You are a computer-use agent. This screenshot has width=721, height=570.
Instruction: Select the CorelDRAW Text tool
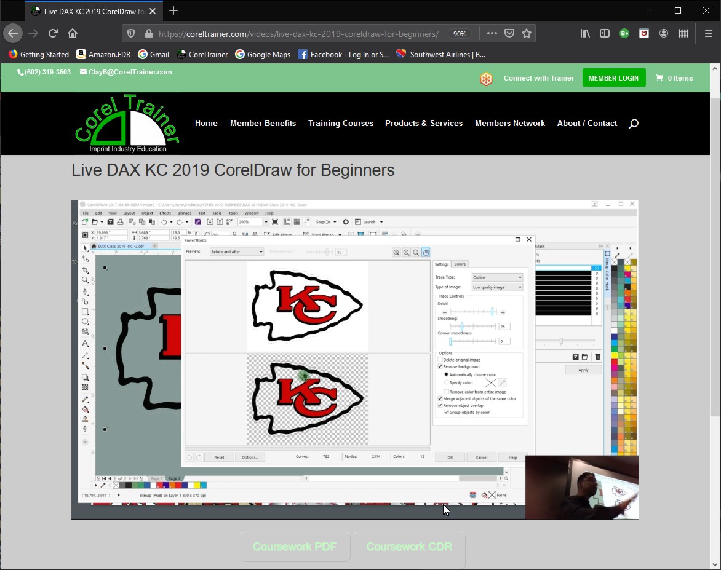(x=85, y=343)
